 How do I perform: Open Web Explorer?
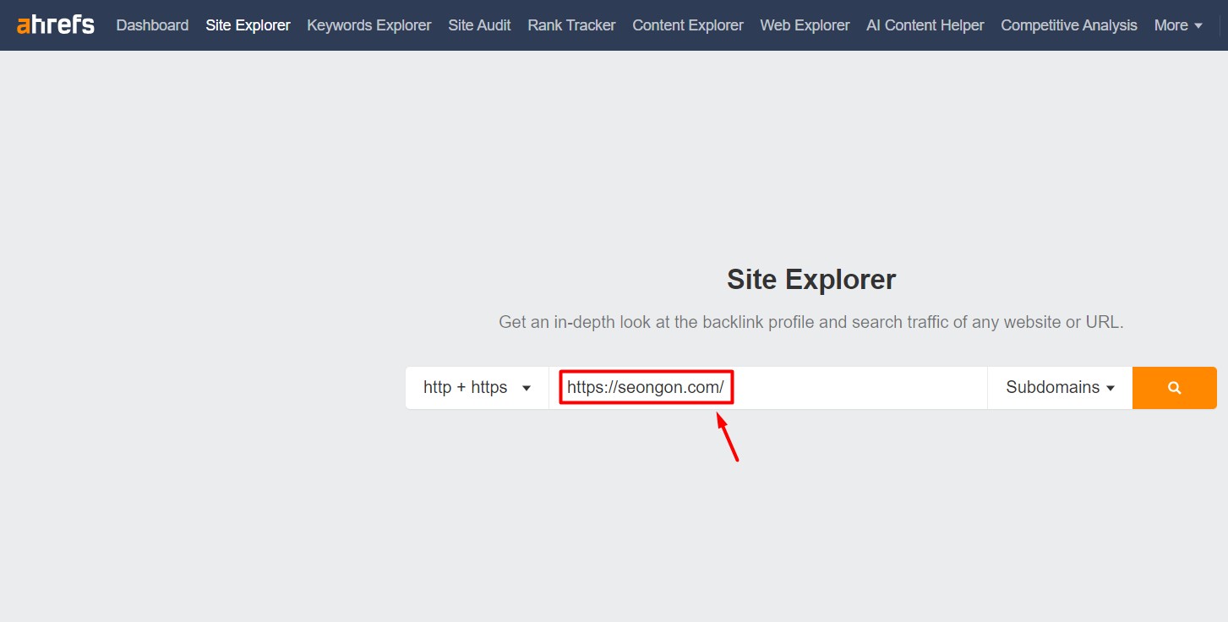tap(805, 25)
